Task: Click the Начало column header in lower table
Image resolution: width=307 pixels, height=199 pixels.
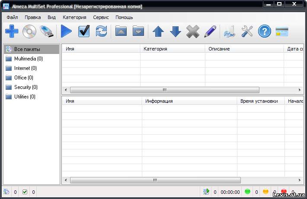Action: [294, 101]
